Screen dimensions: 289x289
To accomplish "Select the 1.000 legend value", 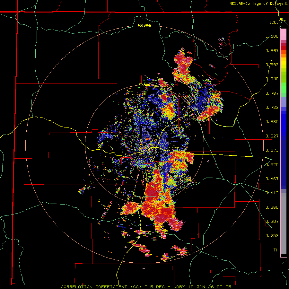I will (272, 36).
